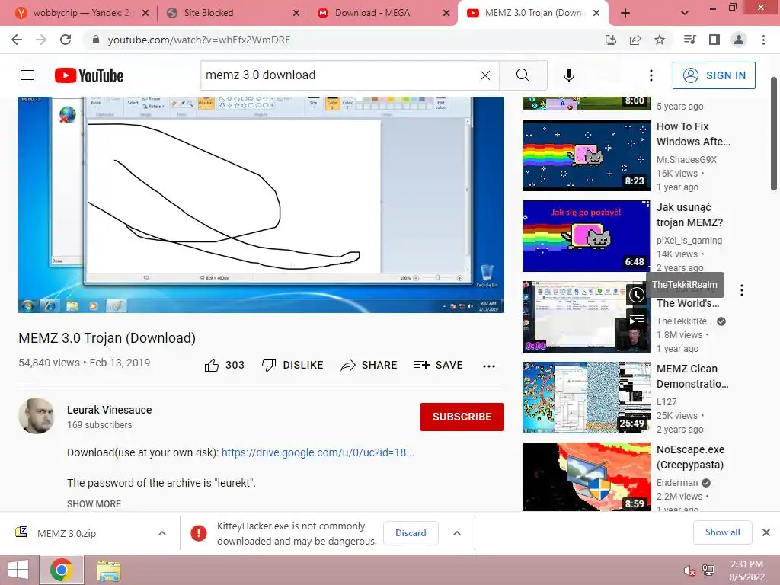Click the Chrome taskbar icon
Screen dimensions: 780x585
pyautogui.click(x=61, y=570)
